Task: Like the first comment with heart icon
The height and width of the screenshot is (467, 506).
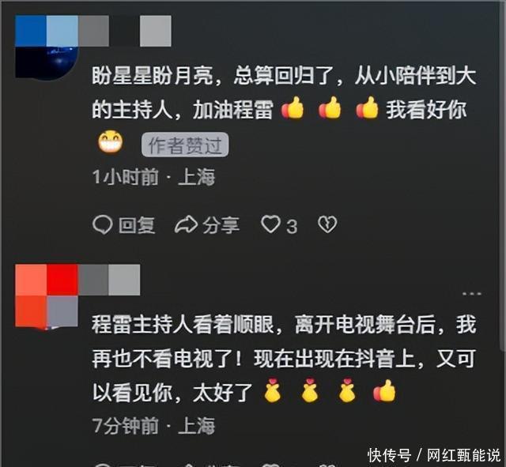Action: 270,224
